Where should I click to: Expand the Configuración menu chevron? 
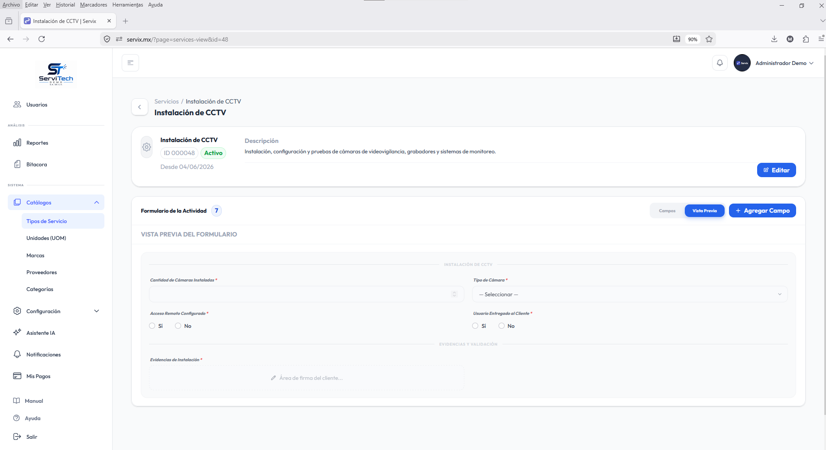coord(97,311)
